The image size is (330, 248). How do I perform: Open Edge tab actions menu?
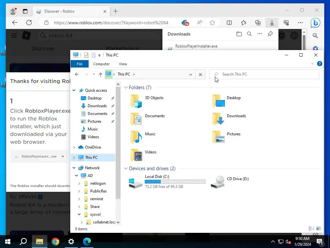25,11
